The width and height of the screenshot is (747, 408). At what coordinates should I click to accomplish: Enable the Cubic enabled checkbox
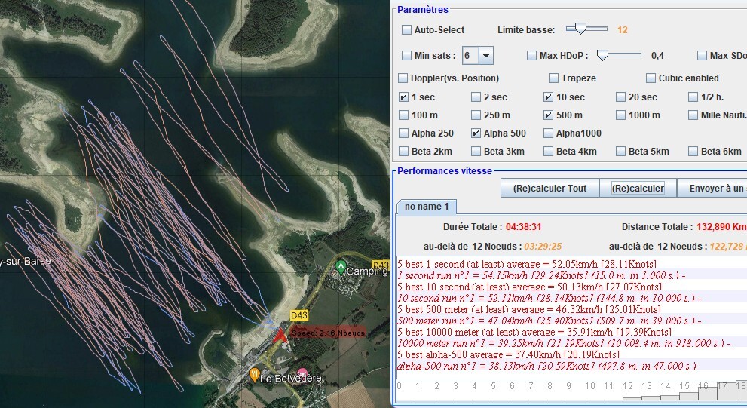(x=651, y=78)
